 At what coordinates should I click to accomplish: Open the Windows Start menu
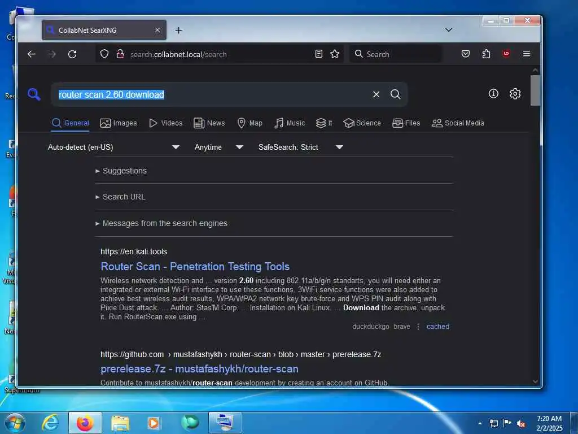[15, 423]
